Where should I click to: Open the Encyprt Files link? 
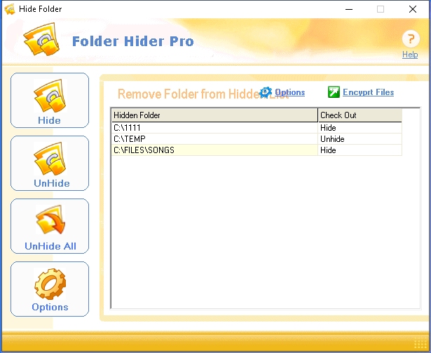(368, 92)
